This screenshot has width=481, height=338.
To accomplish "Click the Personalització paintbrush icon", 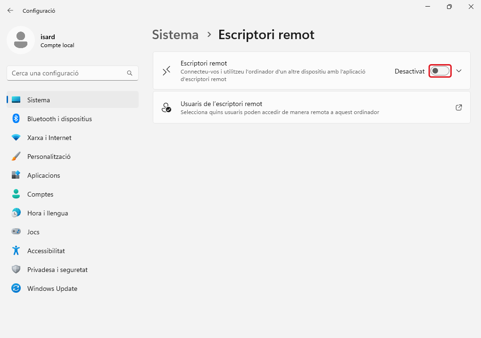I will click(16, 157).
